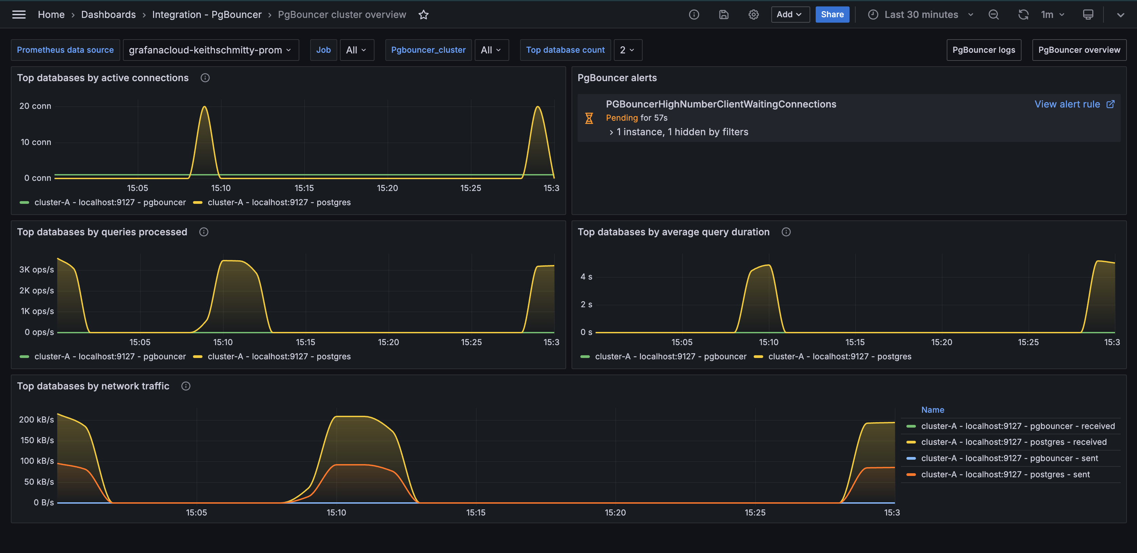Screen dimensions: 1137x553
Task: Open the 1m auto-refresh interval dropdown
Action: coord(1052,15)
